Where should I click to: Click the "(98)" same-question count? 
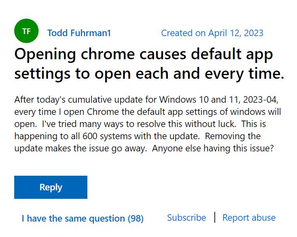point(136,218)
